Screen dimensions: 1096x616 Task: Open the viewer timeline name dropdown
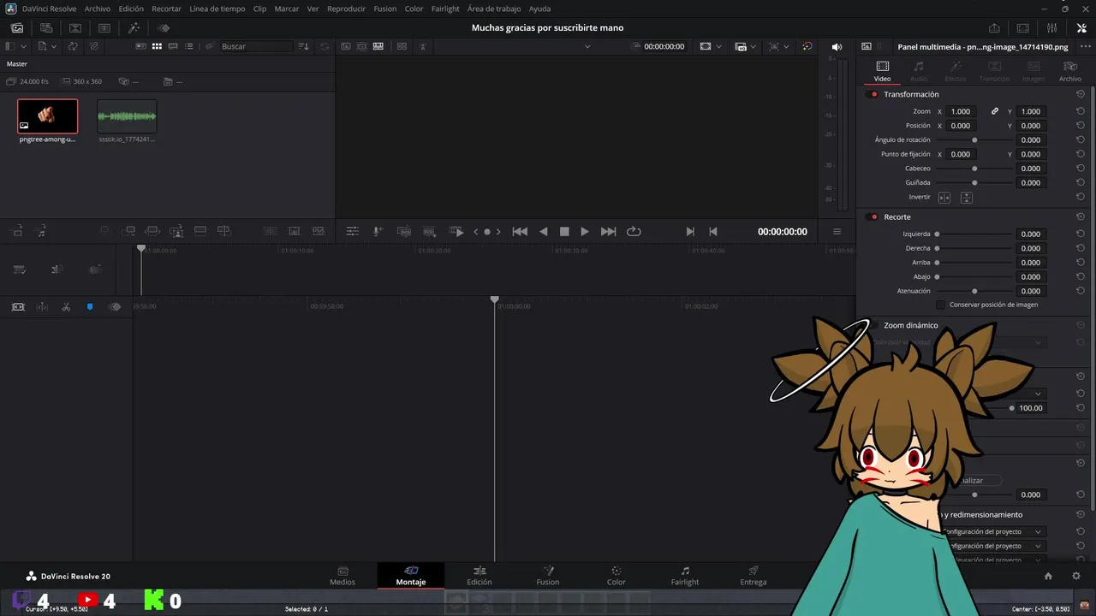[x=587, y=46]
